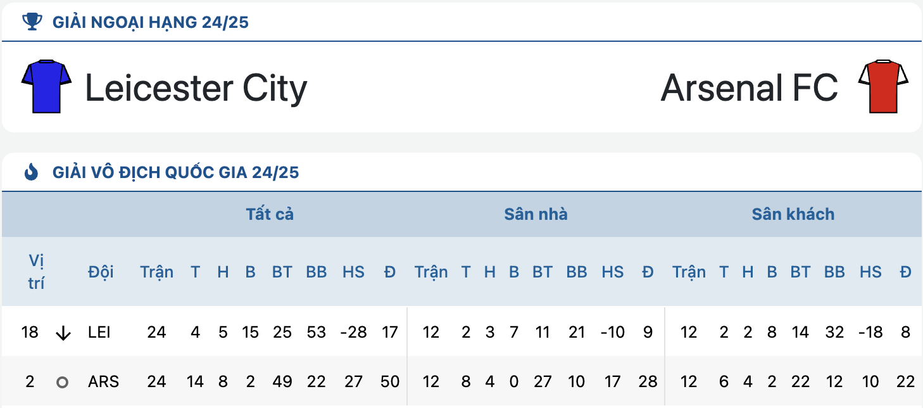Screen dimensions: 923x408
Task: Click the flame icon beside Giải Vô Địch Quốc Gia
Action: [31, 172]
